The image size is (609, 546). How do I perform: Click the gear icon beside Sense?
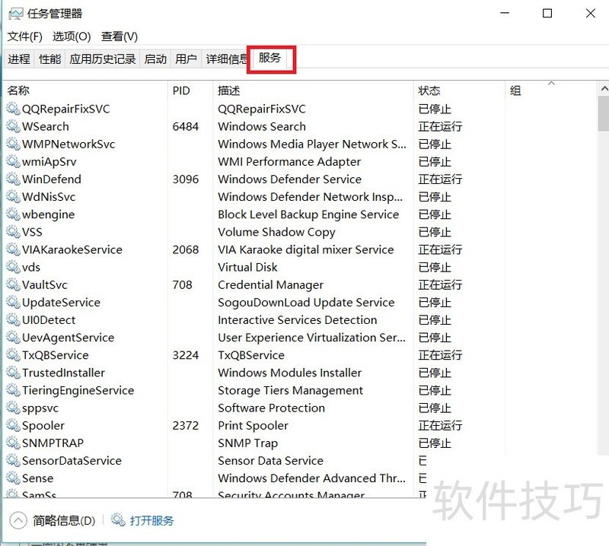pyautogui.click(x=13, y=478)
